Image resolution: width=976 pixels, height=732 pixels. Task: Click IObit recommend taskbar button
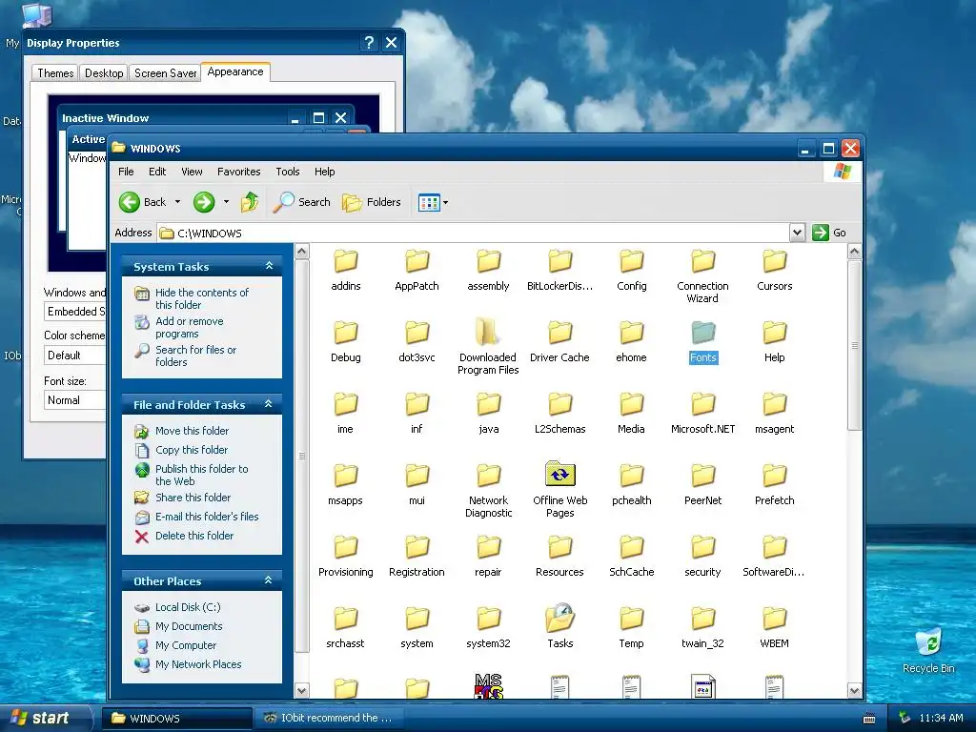click(329, 718)
